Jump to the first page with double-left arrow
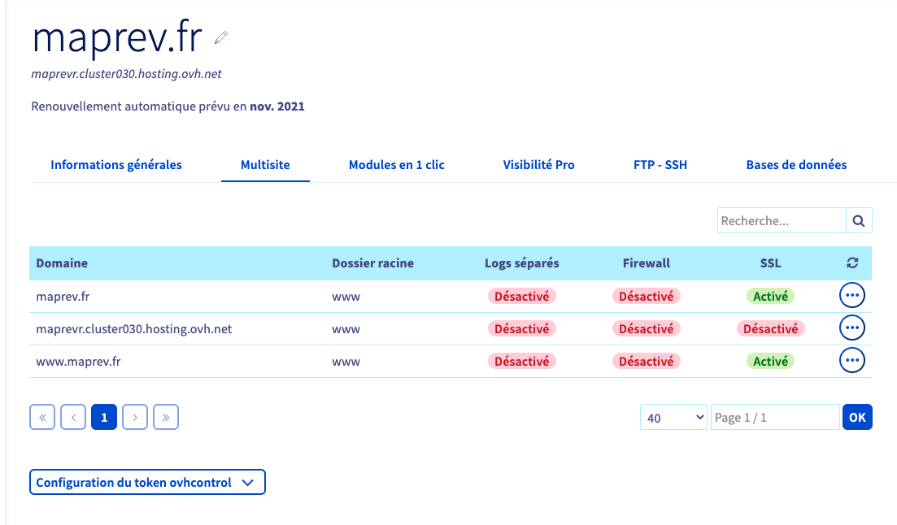Viewport: 897px width, 525px height. (42, 417)
